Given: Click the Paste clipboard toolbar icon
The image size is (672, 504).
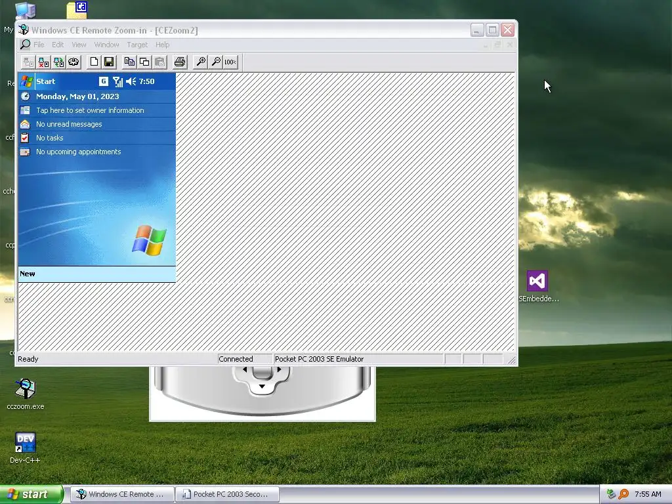Looking at the screenshot, I should click(160, 62).
